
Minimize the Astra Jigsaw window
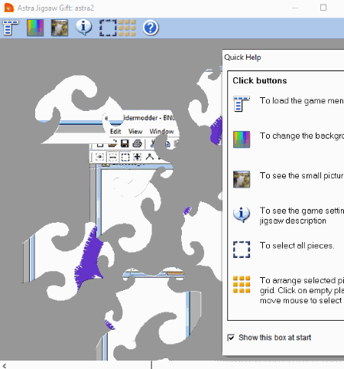tap(295, 8)
